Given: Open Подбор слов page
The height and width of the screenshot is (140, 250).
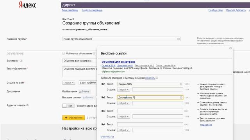Looking at the screenshot, I should click(x=215, y=10).
